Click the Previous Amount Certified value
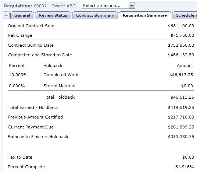197x173 pixels. tap(181, 117)
